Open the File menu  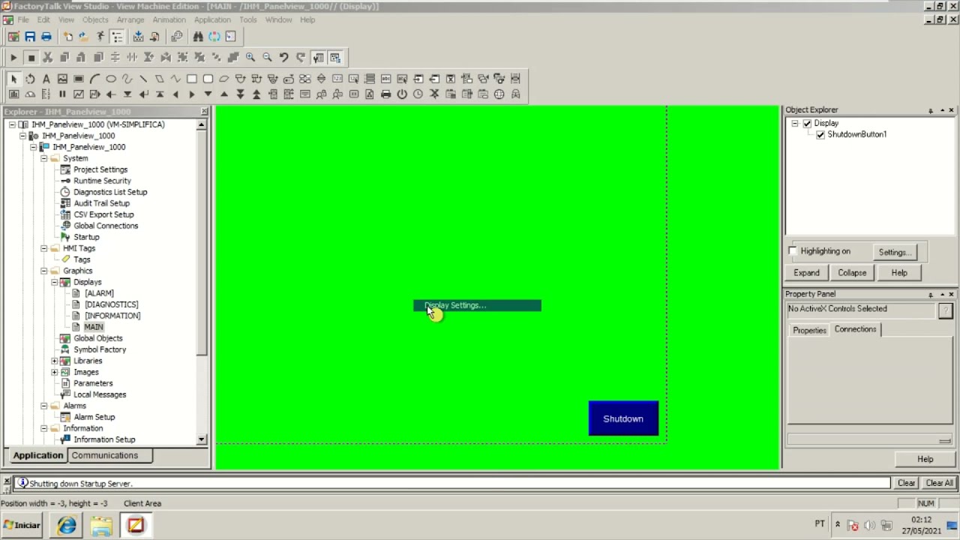23,19
